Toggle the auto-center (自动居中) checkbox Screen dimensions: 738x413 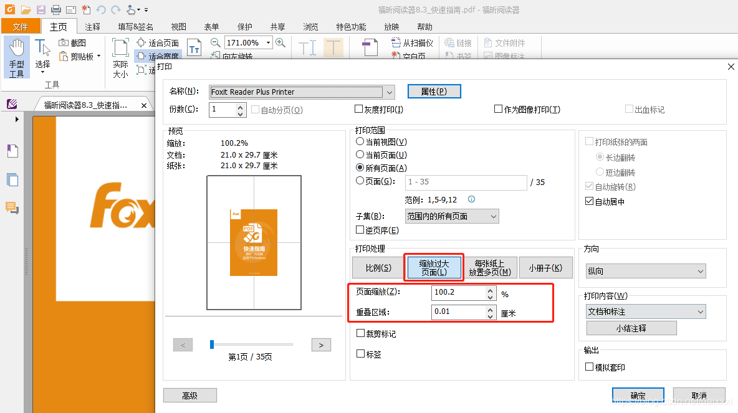(x=589, y=201)
